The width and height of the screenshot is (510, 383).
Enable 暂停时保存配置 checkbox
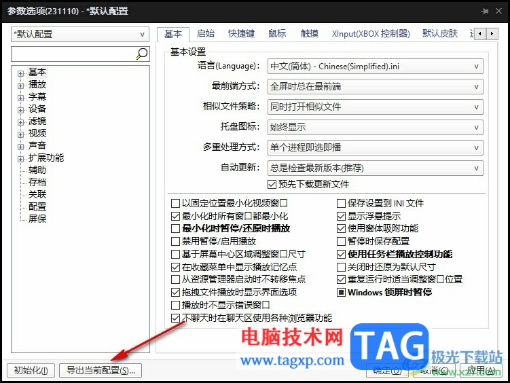point(341,241)
